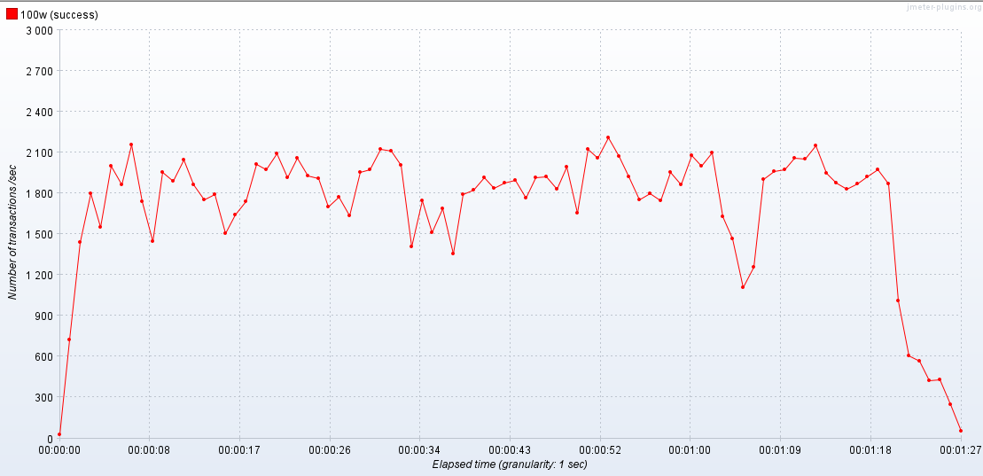This screenshot has height=476, width=983.
Task: Click the y-axis value 3 000
Action: coord(40,31)
